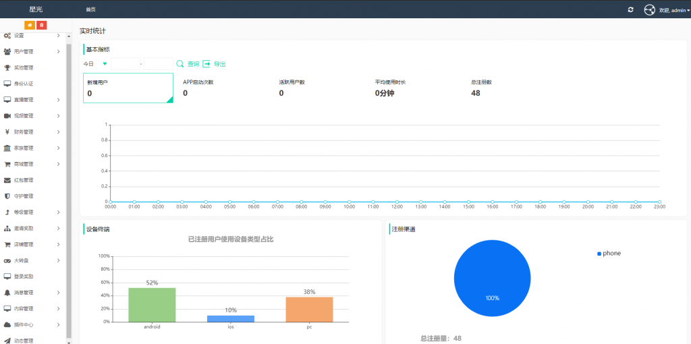Click the blue pie chart slice
The height and width of the screenshot is (344, 691).
click(x=492, y=278)
